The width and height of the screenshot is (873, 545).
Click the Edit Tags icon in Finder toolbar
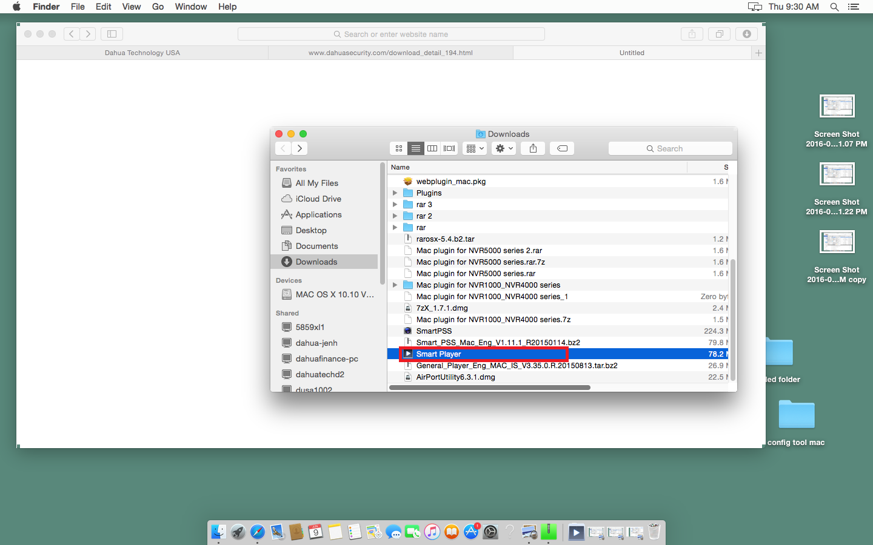pos(563,148)
